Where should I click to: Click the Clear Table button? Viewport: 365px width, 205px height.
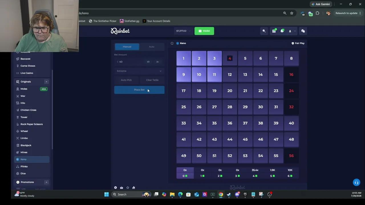point(152,80)
